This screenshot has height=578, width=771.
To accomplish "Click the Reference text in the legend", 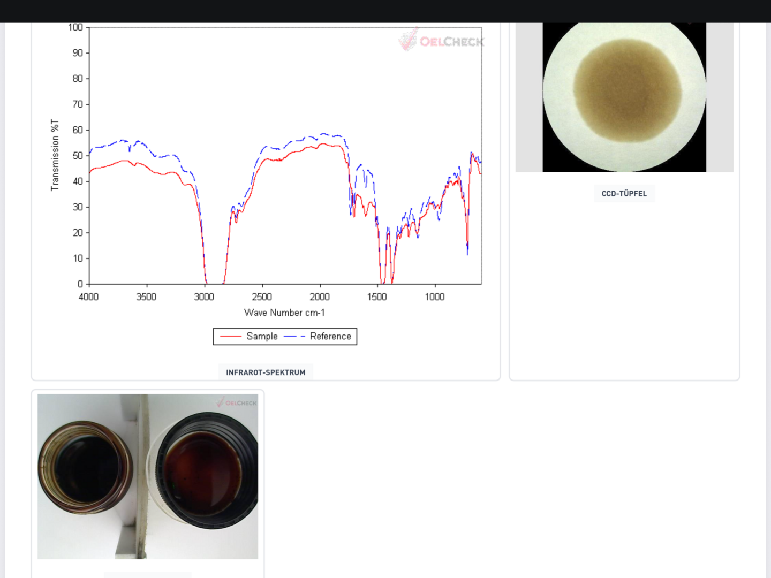I will [330, 337].
